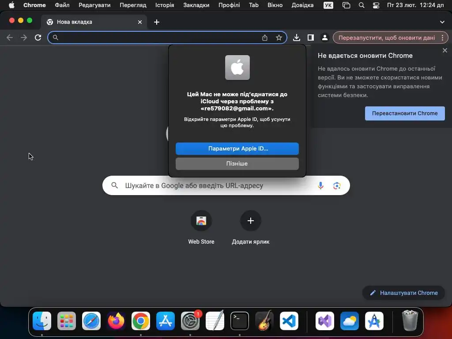The image size is (452, 339).
Task: Search by image with Google Lens icon
Action: [337, 185]
